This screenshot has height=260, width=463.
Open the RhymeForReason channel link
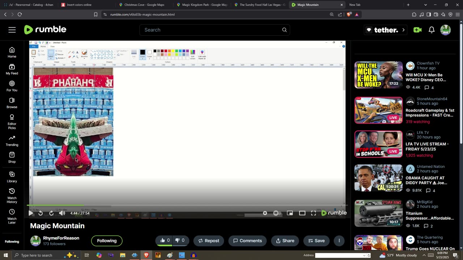point(61,238)
